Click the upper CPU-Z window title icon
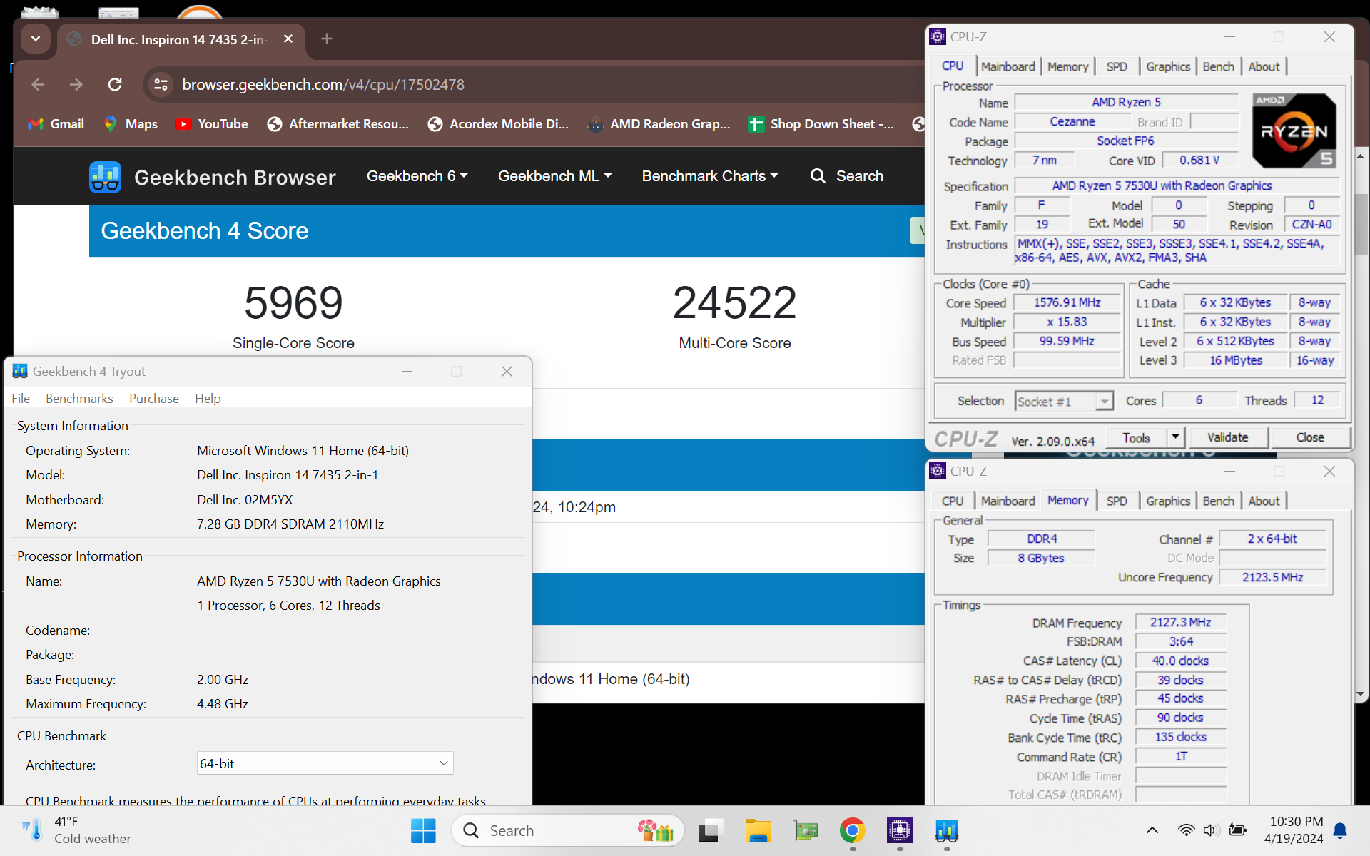Viewport: 1370px width, 856px height. (x=938, y=36)
